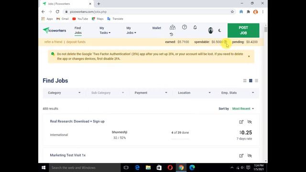
Task: Open Marketing Test Visit 1x job title
Action: click(68, 155)
